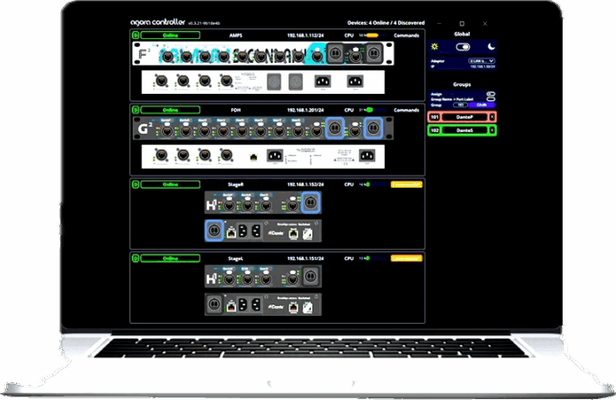Click first grey fiber connector on AMPS rear

point(274,82)
